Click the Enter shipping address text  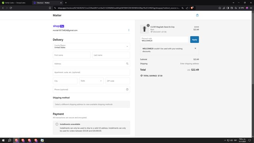[x=190, y=64]
